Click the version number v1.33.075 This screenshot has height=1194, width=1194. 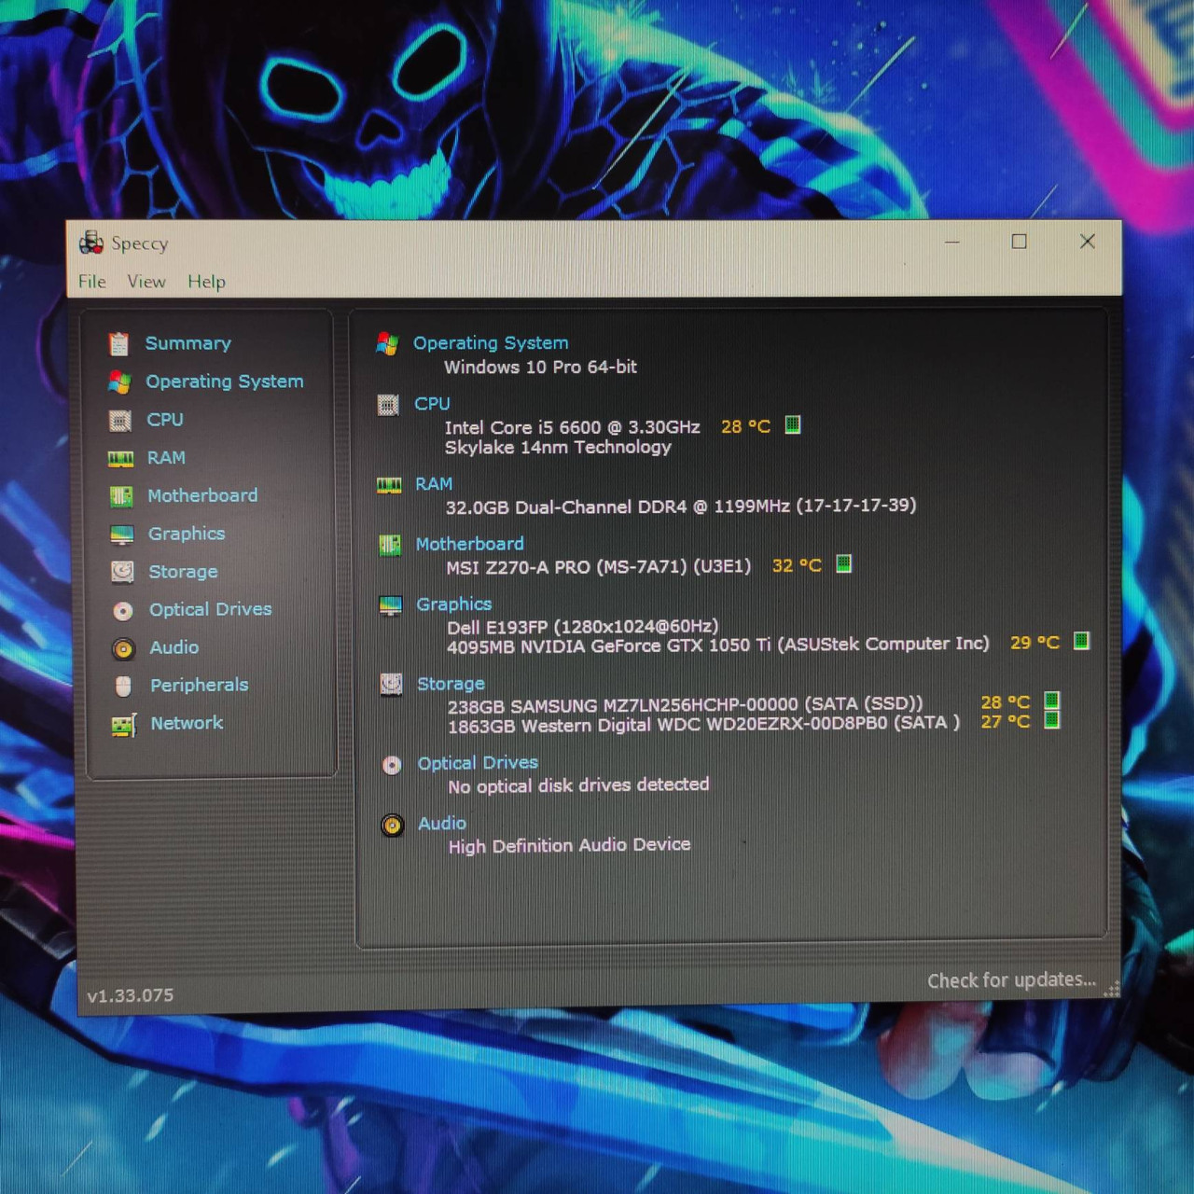click(131, 995)
